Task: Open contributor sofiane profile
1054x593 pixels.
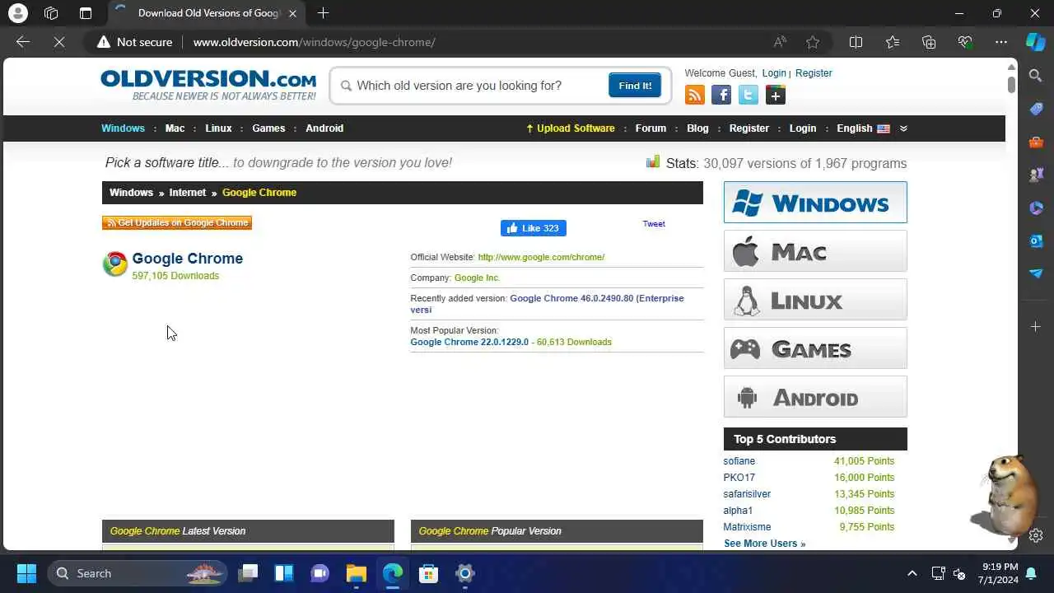Action: pos(739,461)
